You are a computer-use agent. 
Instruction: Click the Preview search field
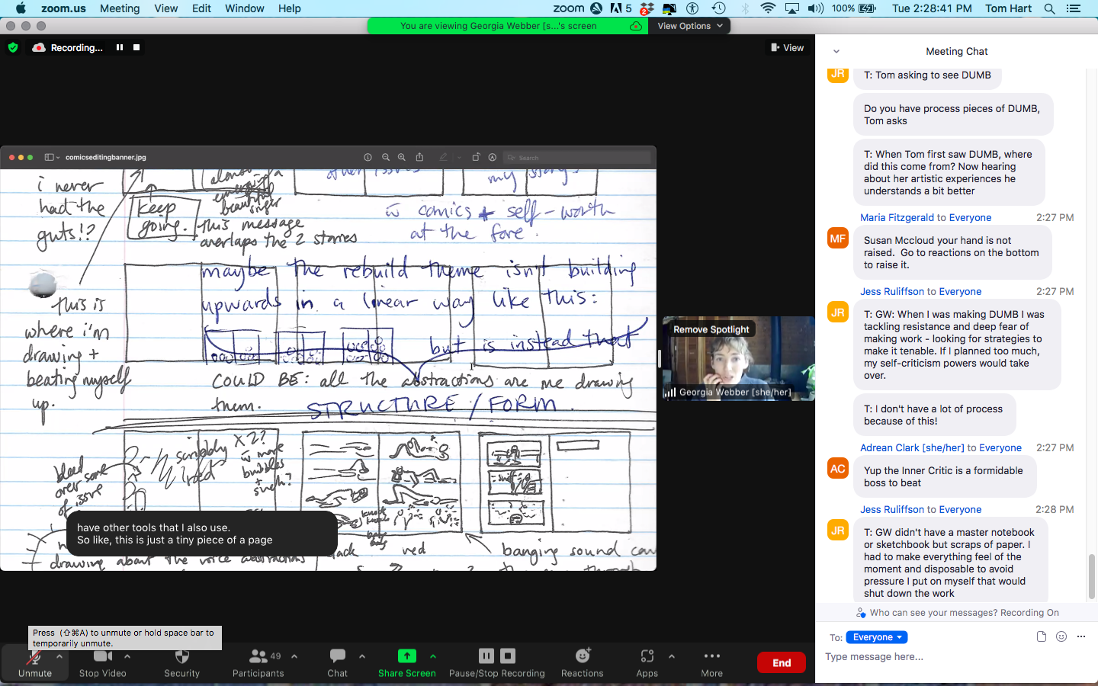point(576,158)
